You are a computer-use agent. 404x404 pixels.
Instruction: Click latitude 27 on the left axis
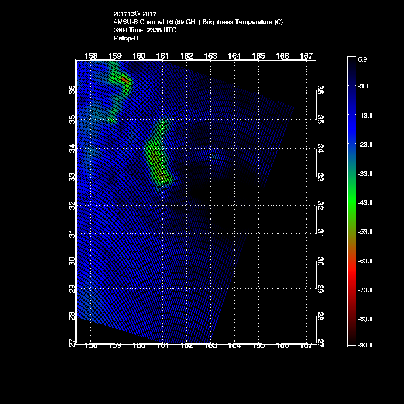point(72,343)
